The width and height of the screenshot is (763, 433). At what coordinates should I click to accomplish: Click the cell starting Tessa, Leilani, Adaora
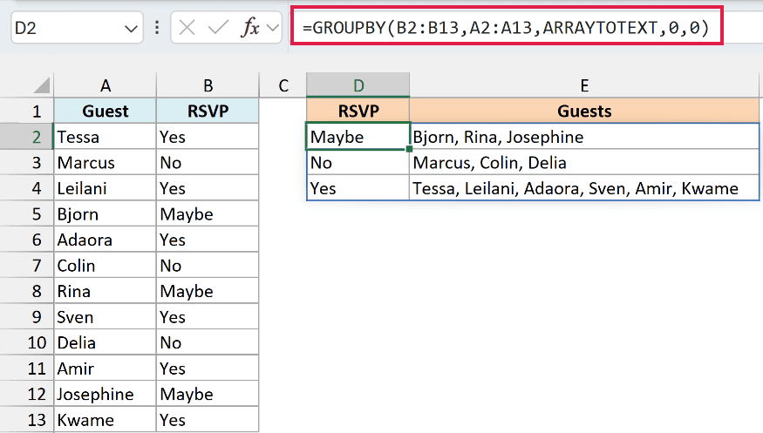584,188
